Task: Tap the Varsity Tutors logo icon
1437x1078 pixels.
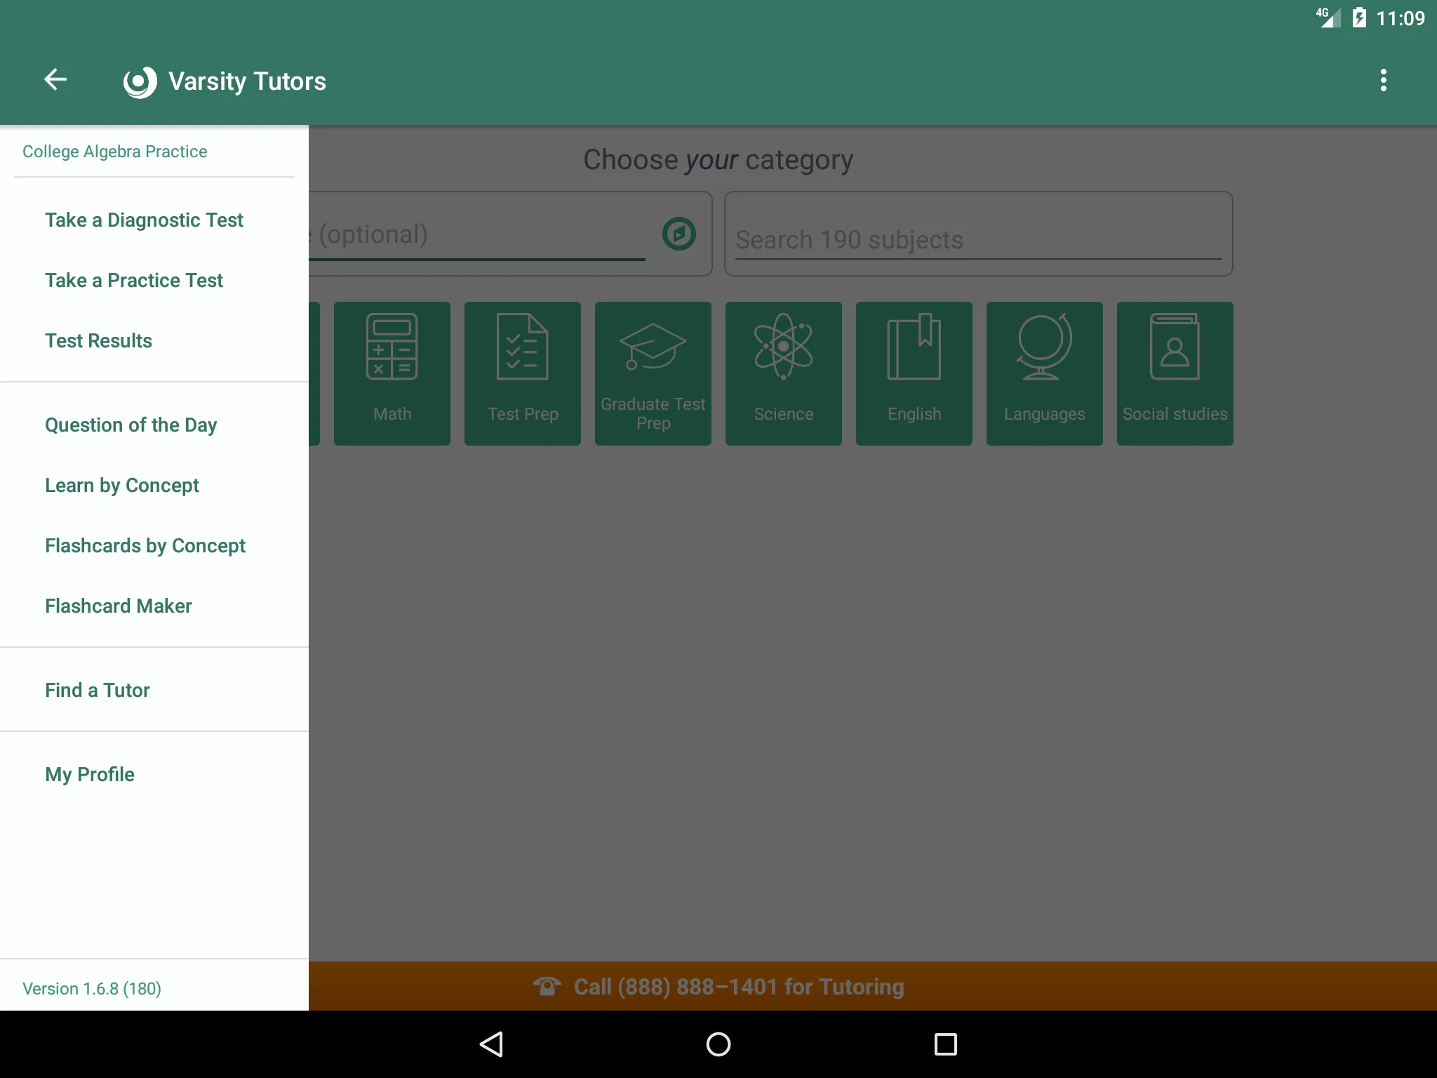Action: [x=137, y=81]
